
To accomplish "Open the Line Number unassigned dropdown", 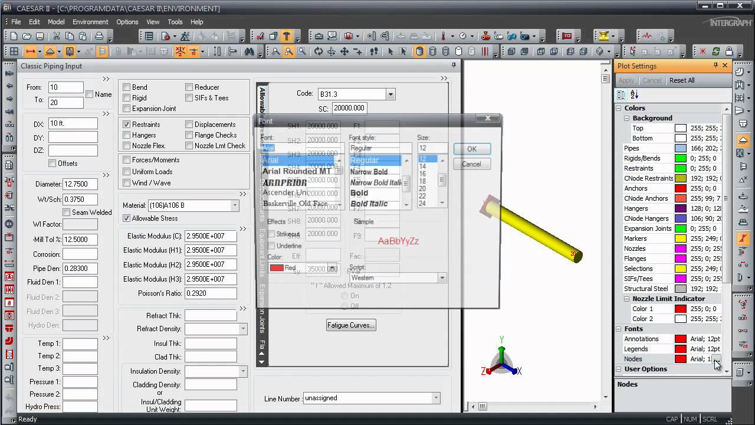I will (x=436, y=398).
